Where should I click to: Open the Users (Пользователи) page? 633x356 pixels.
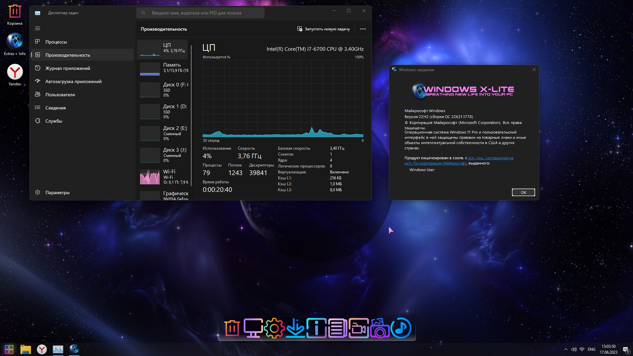tap(60, 95)
